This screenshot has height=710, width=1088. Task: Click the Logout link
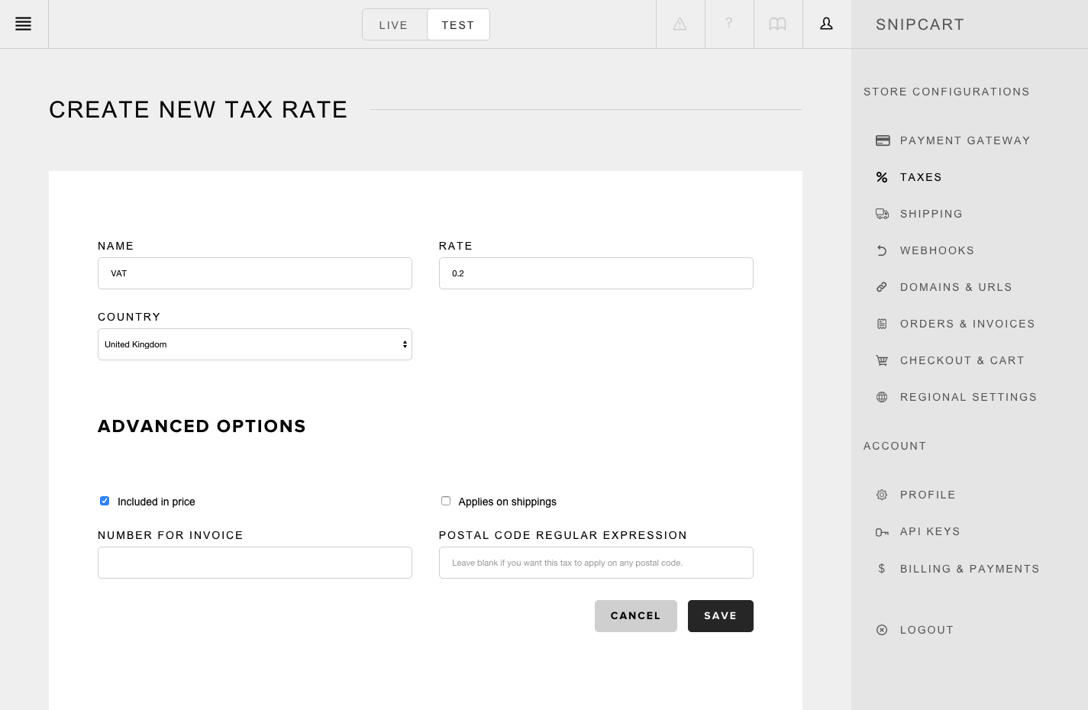point(927,630)
